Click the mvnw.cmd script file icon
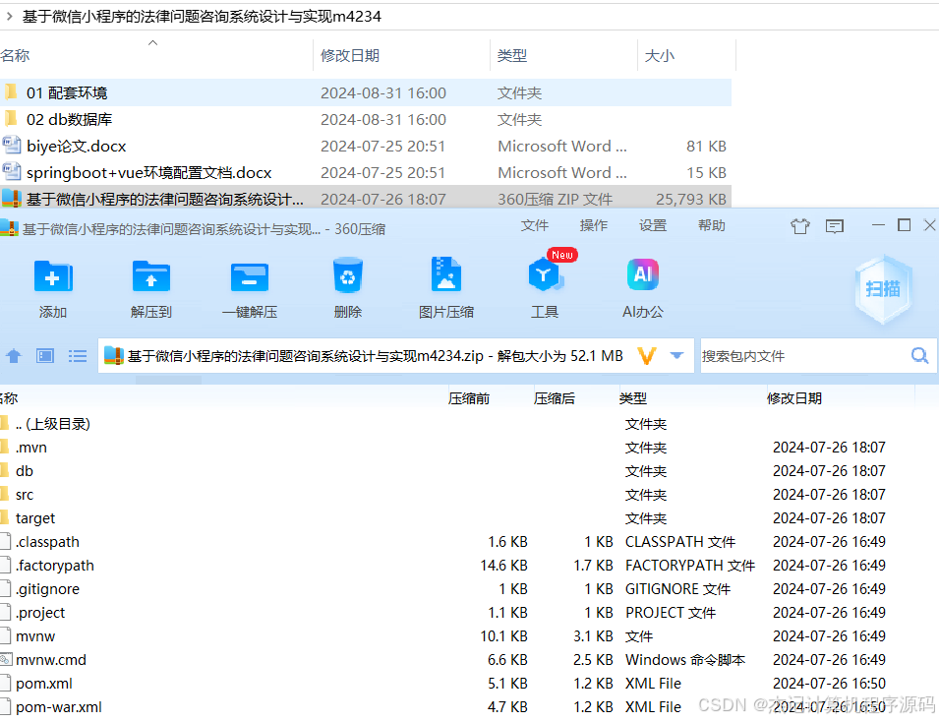 pyautogui.click(x=6, y=660)
